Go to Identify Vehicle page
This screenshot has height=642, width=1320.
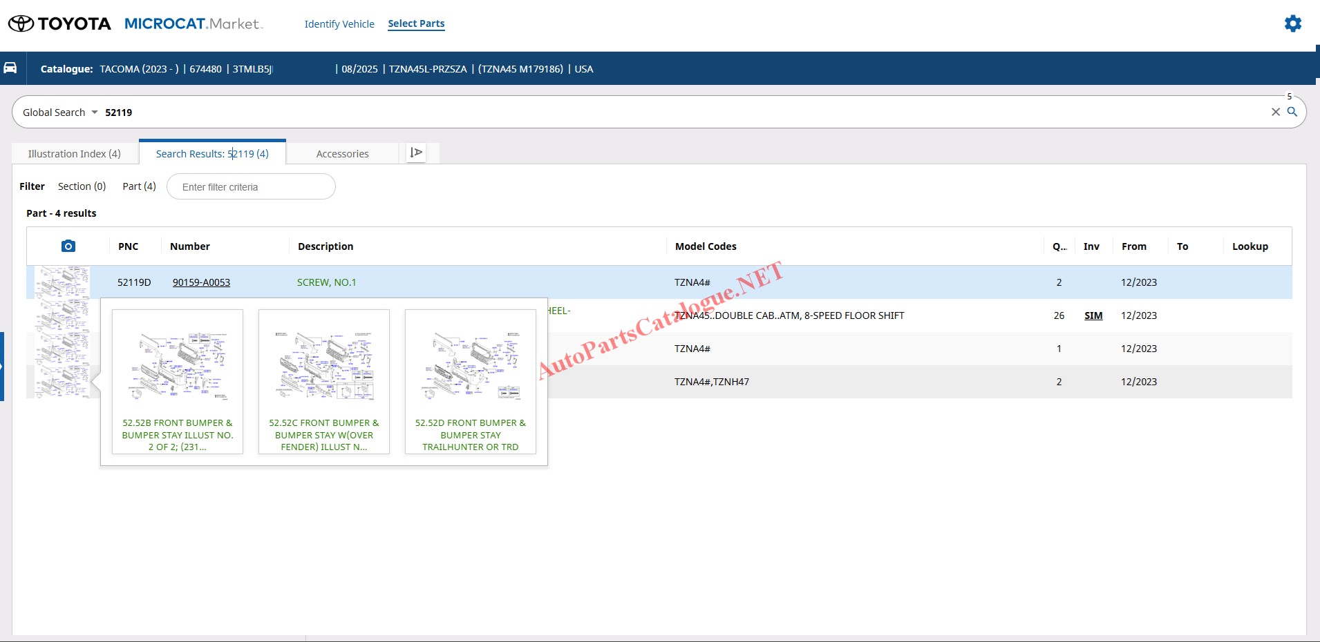click(x=339, y=24)
